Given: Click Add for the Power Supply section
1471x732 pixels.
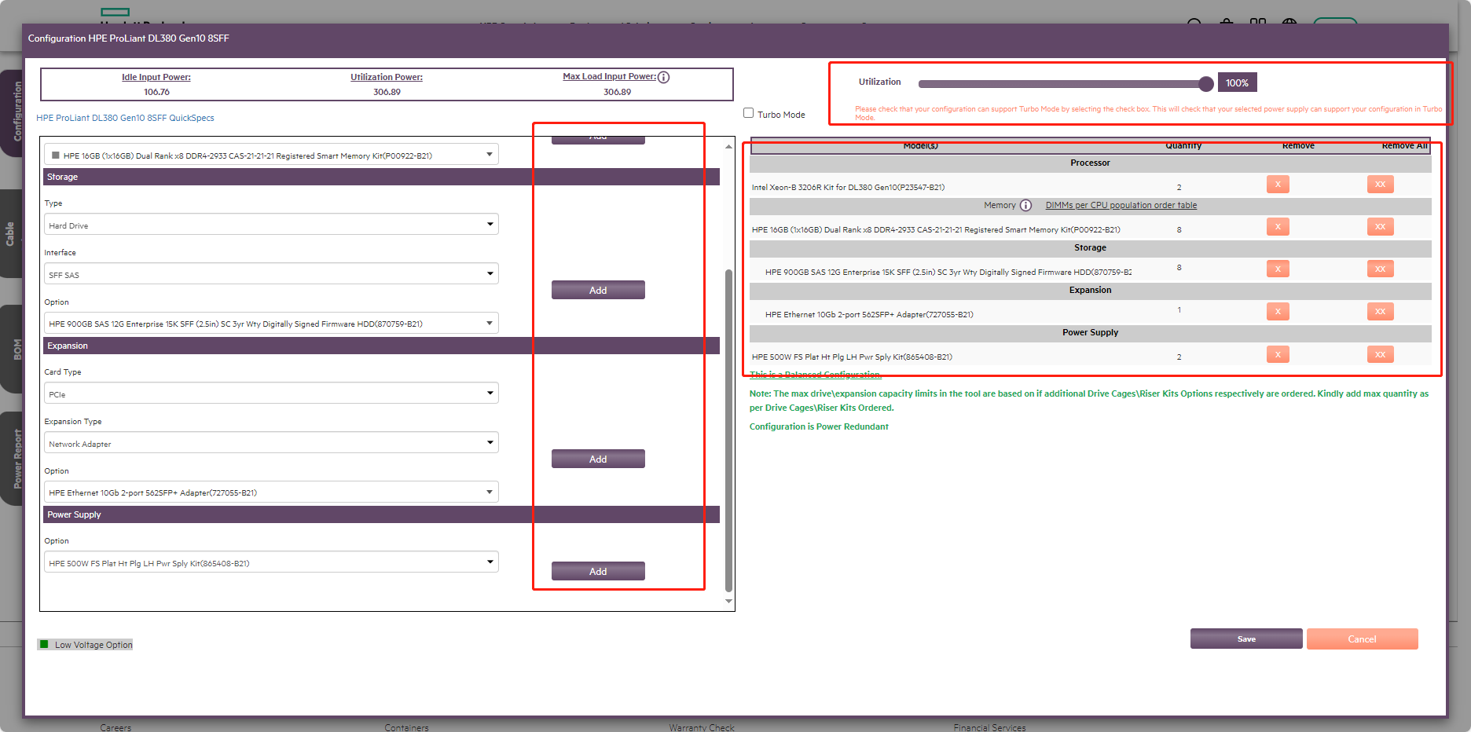Looking at the screenshot, I should pos(598,571).
